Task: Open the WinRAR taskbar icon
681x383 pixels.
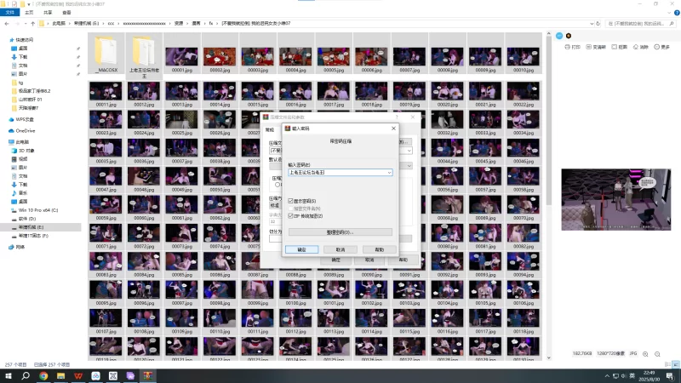Action: coord(147,375)
